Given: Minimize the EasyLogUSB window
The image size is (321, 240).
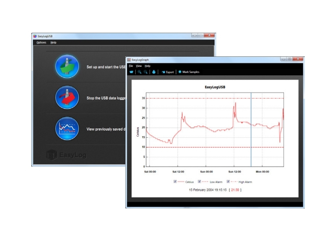Looking at the screenshot, I should tap(194, 36).
